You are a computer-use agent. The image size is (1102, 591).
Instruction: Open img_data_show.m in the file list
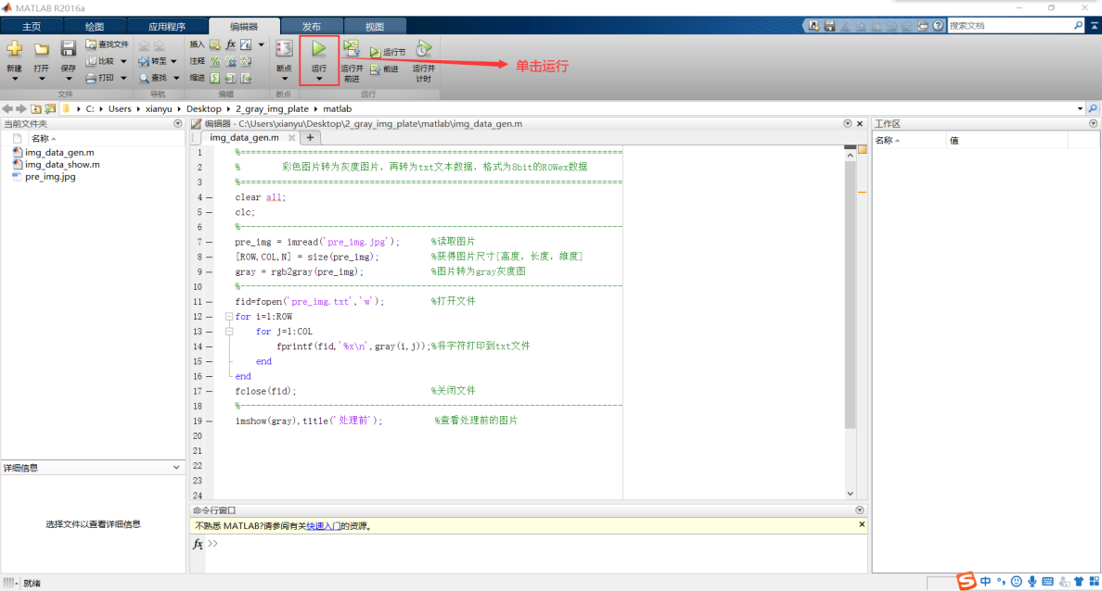(x=62, y=165)
